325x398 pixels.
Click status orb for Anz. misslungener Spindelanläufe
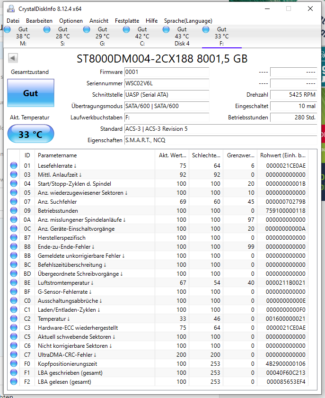tap(14, 219)
